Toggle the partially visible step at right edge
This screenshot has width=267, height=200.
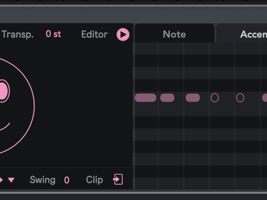265,98
